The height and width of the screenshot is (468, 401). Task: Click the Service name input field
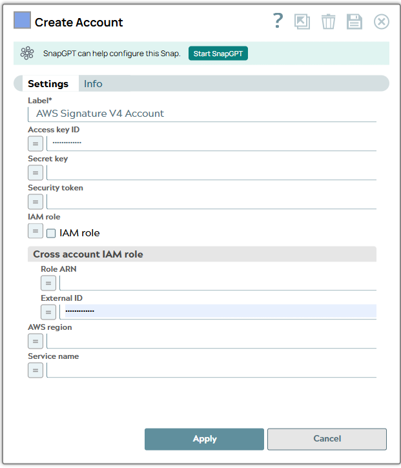tap(211, 370)
